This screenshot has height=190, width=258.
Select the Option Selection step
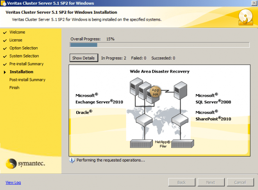[x=23, y=48]
